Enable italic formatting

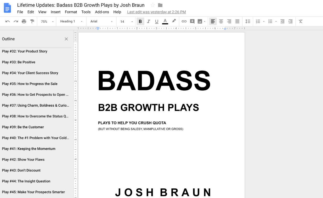(149, 21)
